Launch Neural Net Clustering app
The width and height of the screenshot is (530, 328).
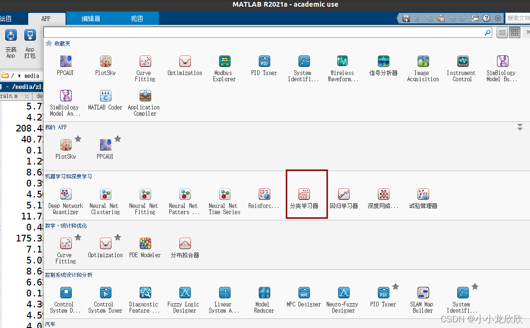[105, 202]
